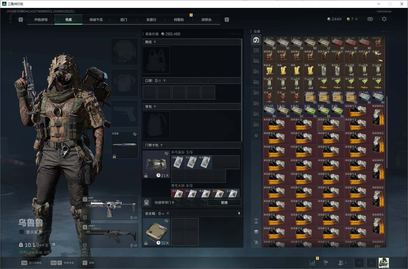
Task: Click the 管理 key card button
Action: click(x=224, y=203)
